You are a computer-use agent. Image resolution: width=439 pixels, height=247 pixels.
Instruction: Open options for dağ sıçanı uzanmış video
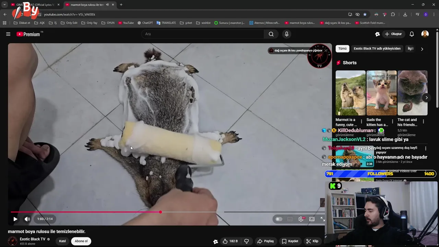point(426,149)
